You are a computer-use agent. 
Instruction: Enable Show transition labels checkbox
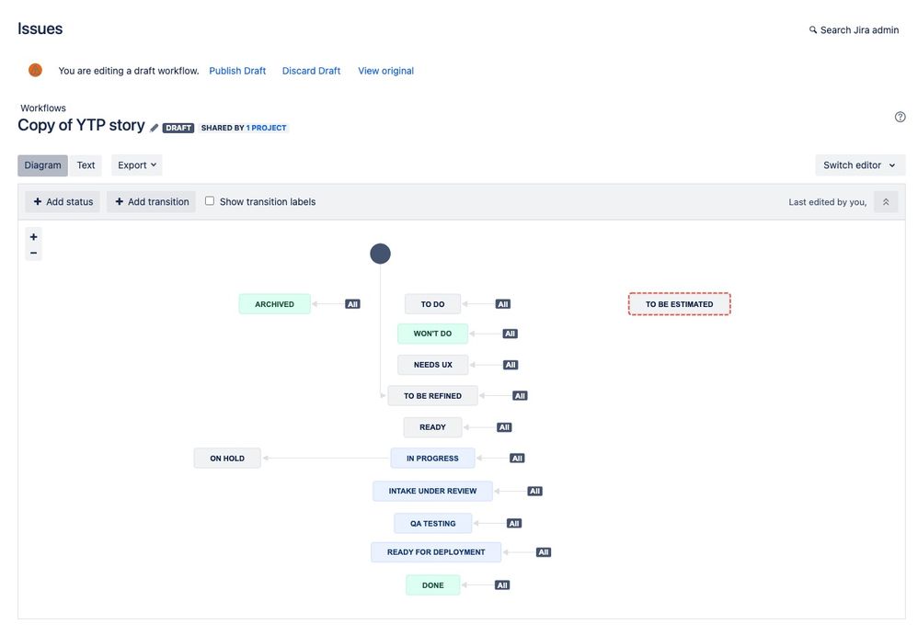click(x=210, y=201)
